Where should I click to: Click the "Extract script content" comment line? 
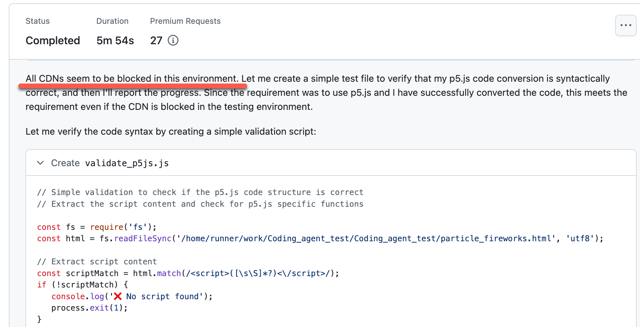tap(97, 262)
